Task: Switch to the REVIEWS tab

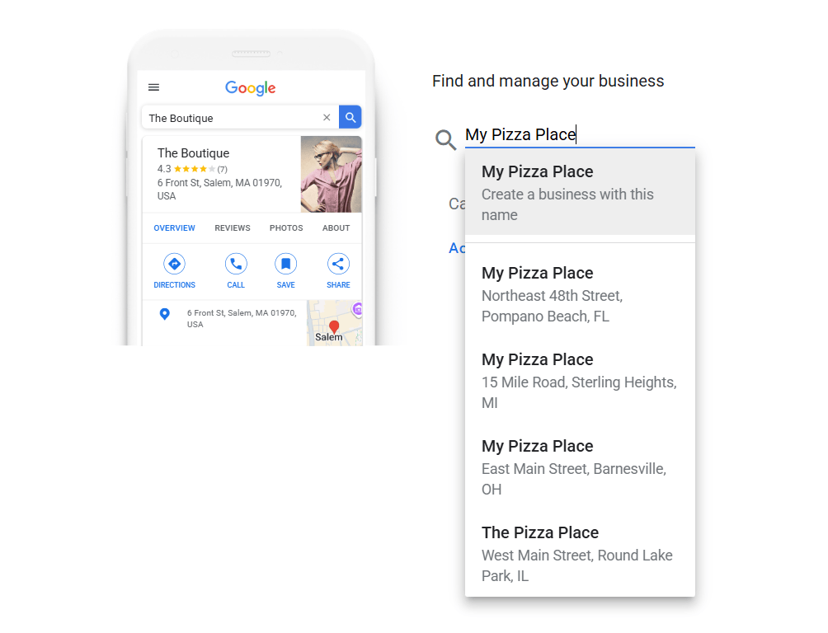Action: (233, 228)
